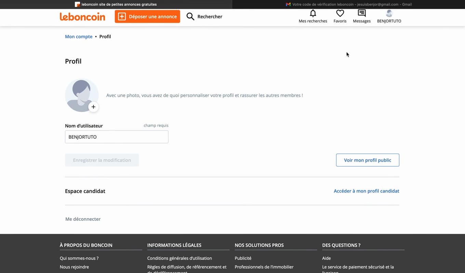Open Mes recherches bell icon
This screenshot has width=465, height=273.
[x=313, y=13]
